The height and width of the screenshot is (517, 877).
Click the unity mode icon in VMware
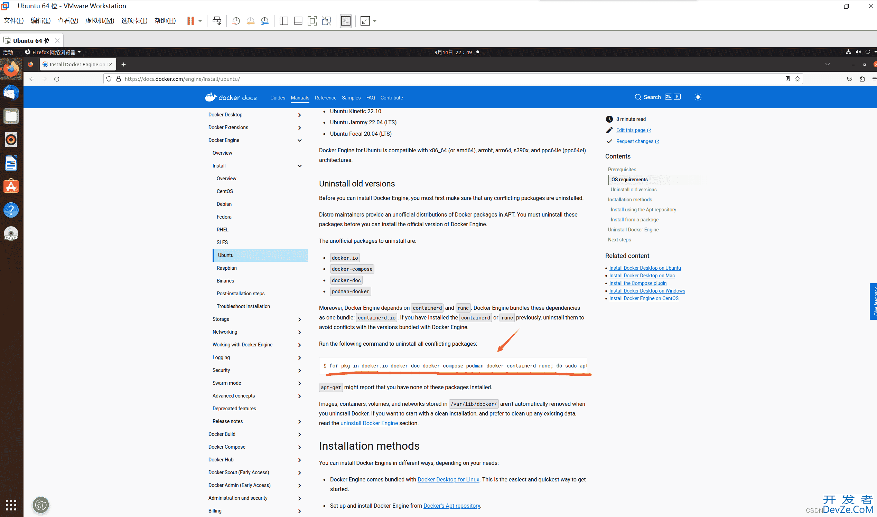(327, 21)
